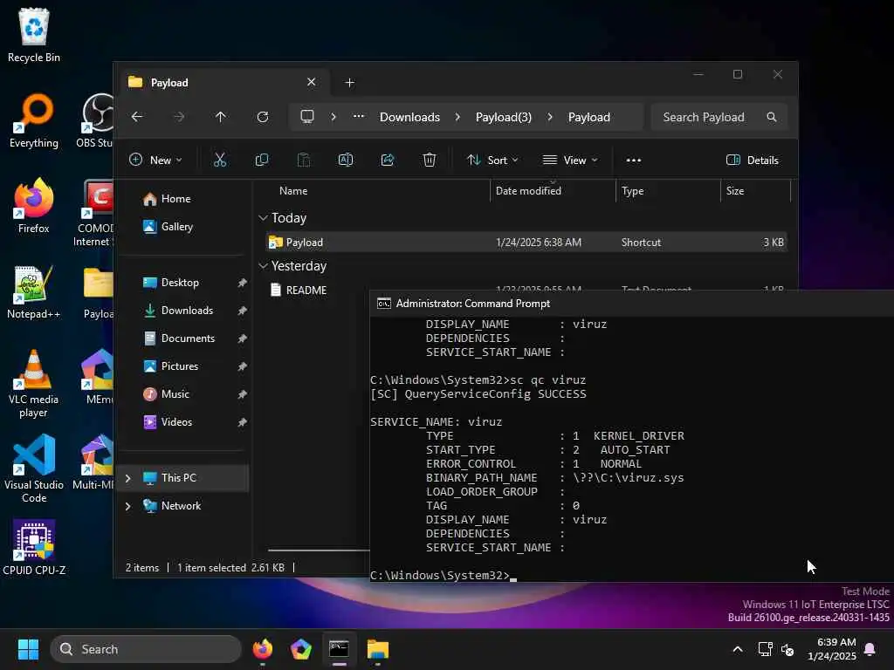This screenshot has width=894, height=670.
Task: Click the muted volume tray icon
Action: tap(788, 649)
